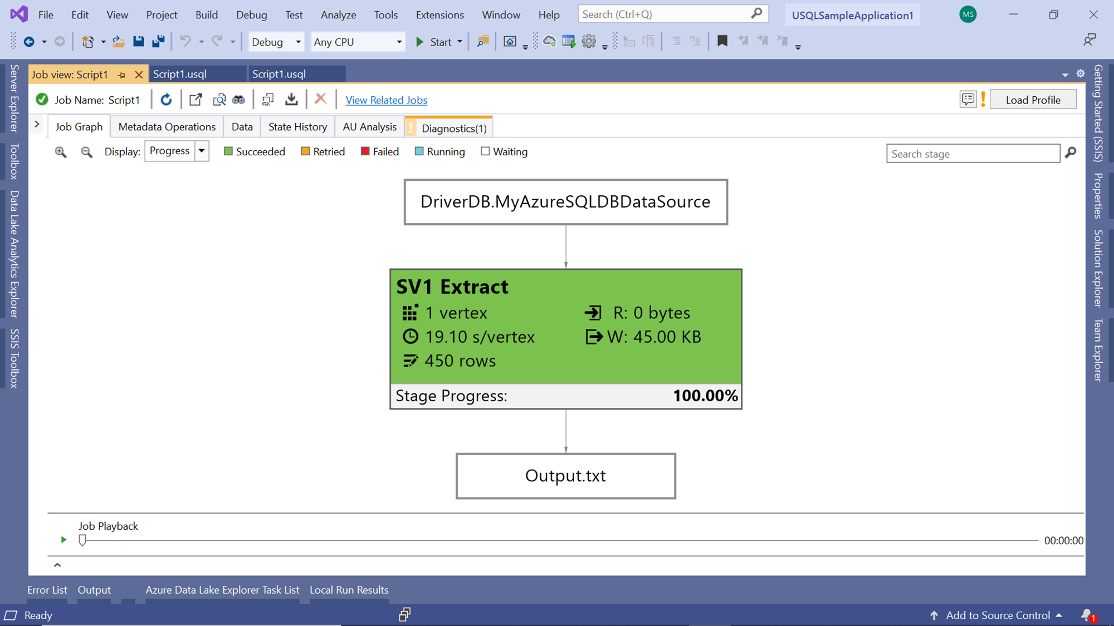Click the View Related Jobs link
This screenshot has width=1114, height=626.
pyautogui.click(x=386, y=100)
